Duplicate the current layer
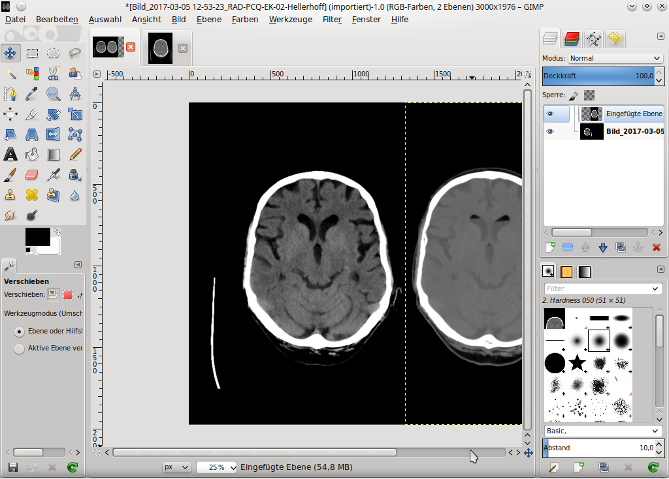 (x=621, y=247)
